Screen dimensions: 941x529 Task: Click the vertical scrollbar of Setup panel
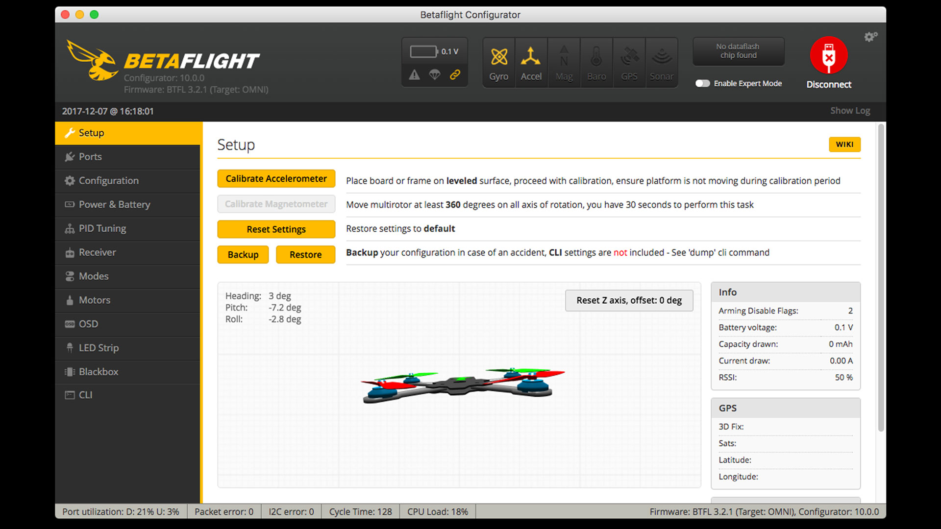[881, 278]
